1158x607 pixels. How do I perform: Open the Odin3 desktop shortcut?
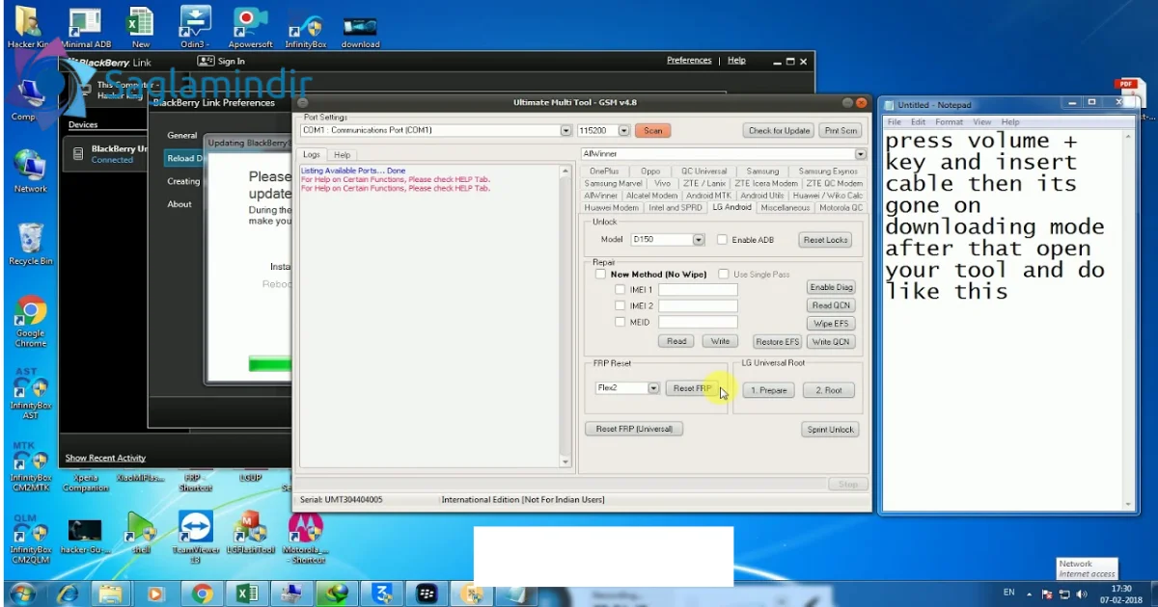tap(193, 26)
